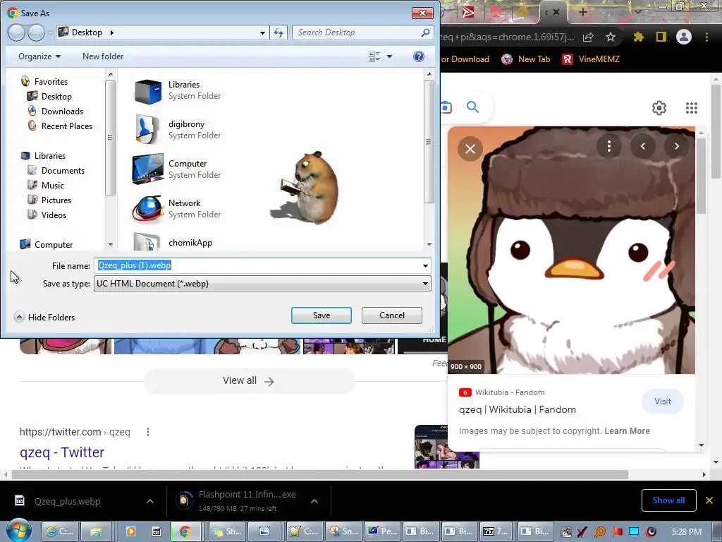This screenshot has width=722, height=542.
Task: Click the Computer system folder icon
Action: [x=148, y=169]
